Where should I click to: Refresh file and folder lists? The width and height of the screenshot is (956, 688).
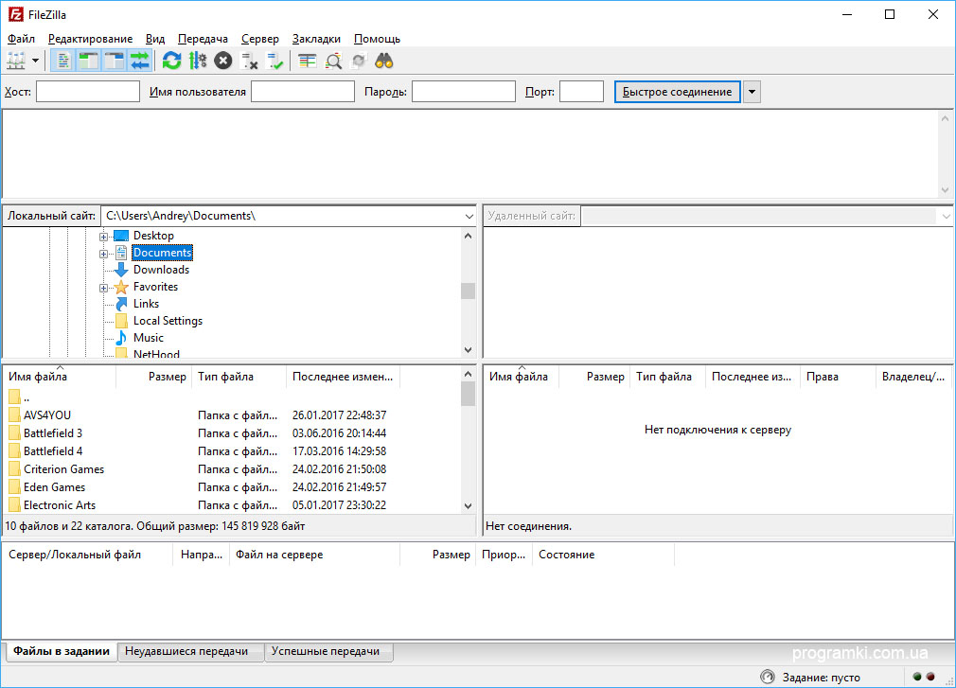click(172, 61)
